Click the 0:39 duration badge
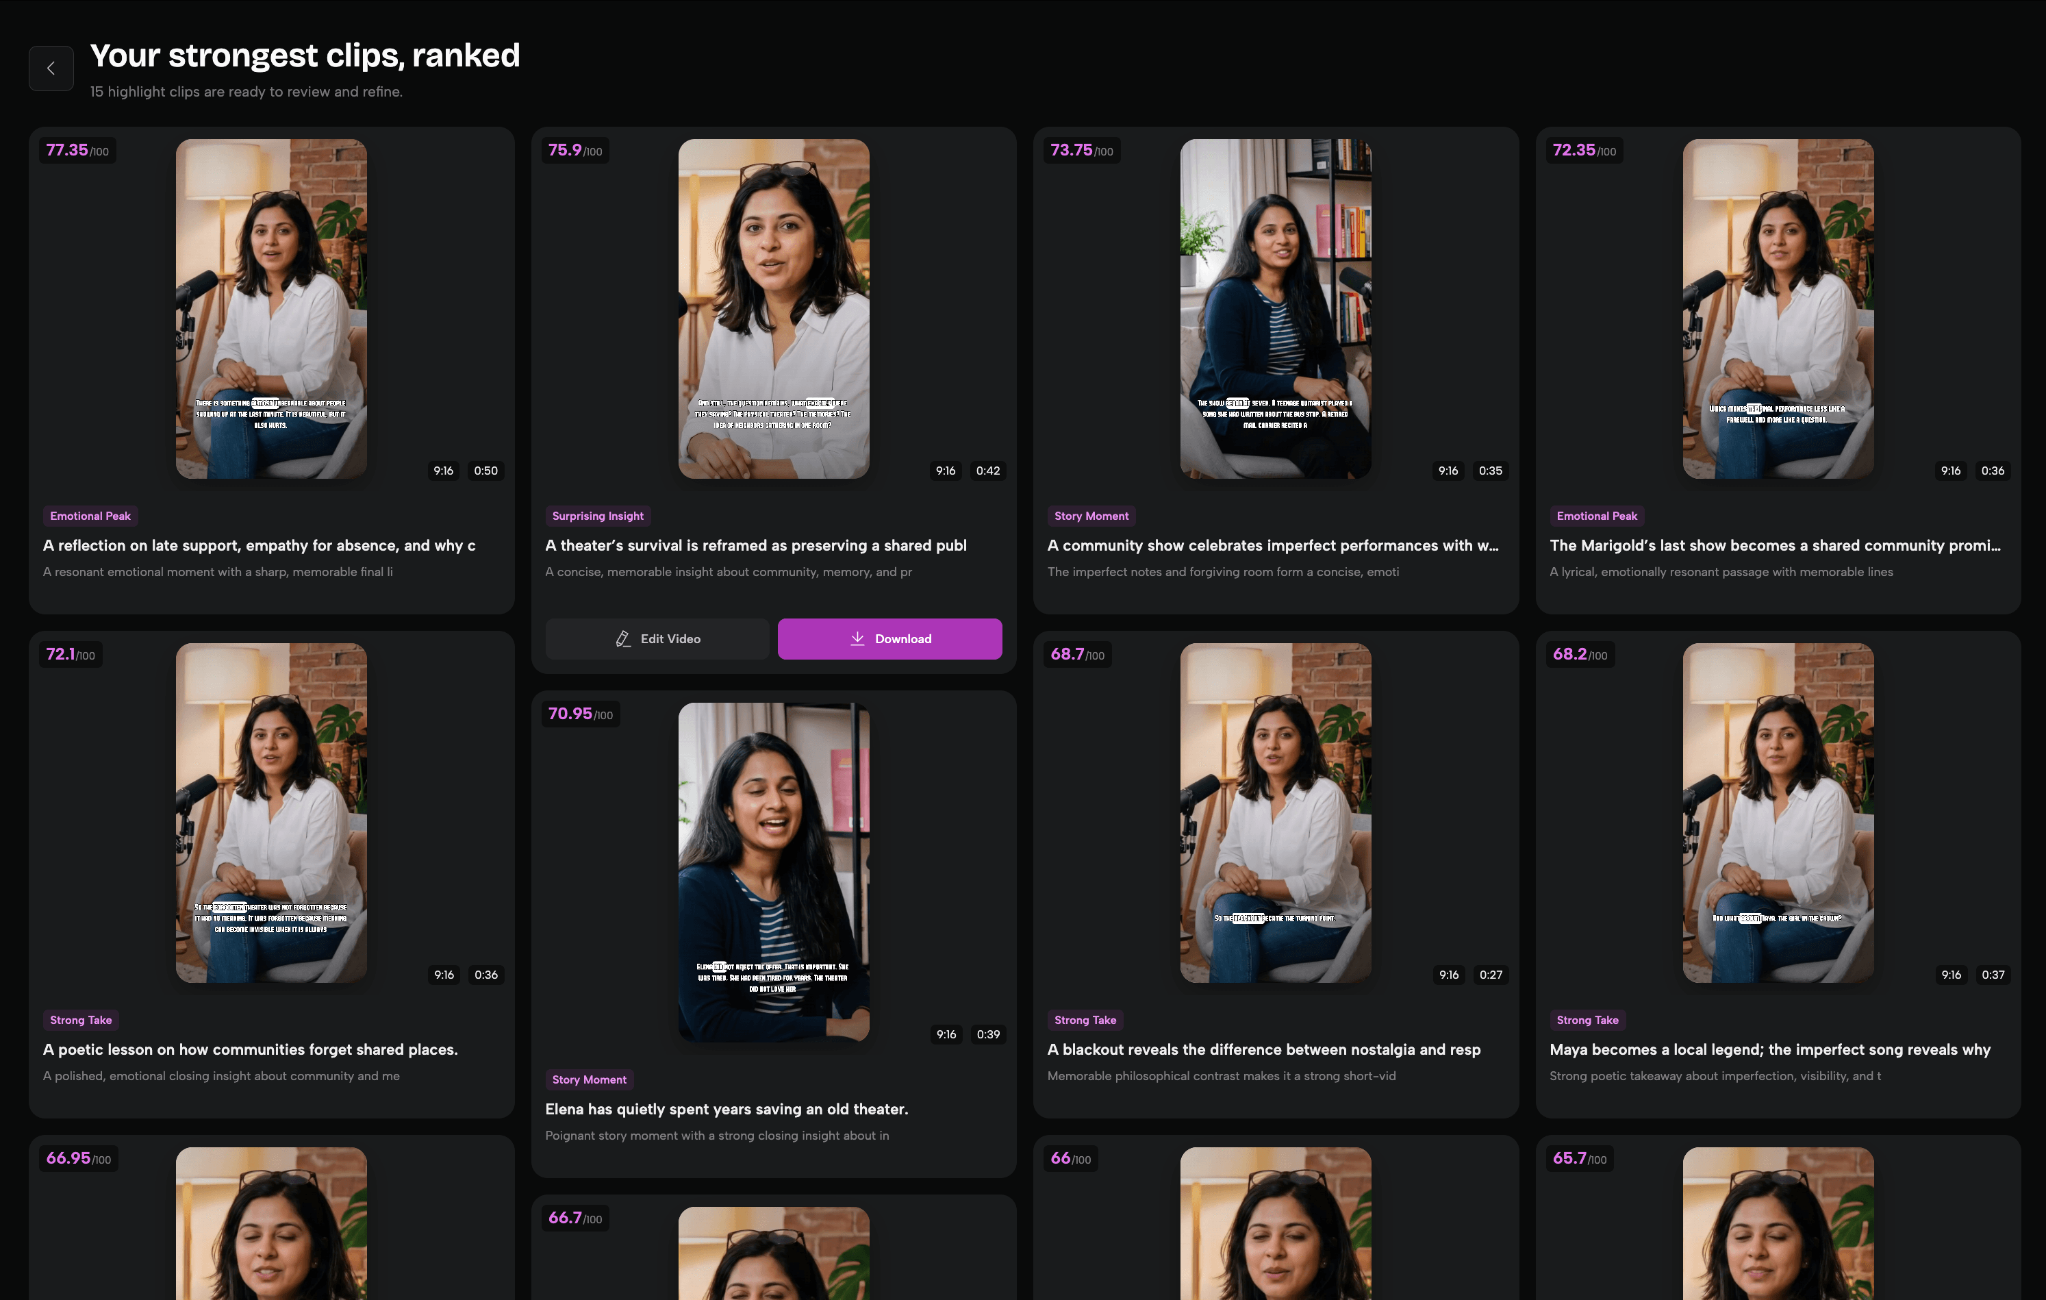Screen dimensions: 2046x1300 pos(987,1034)
